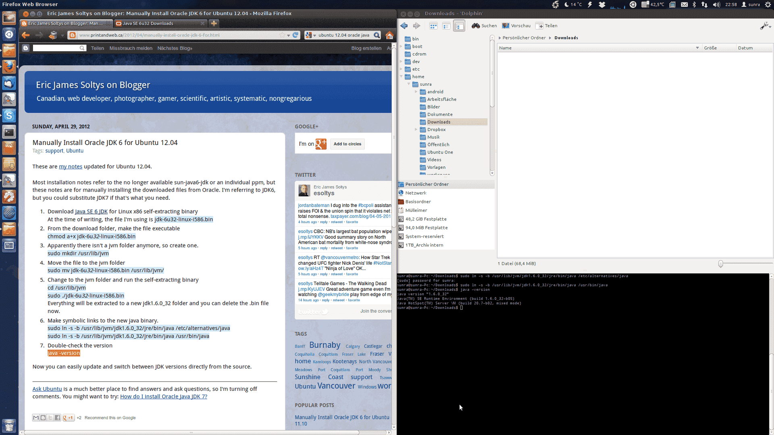Collapse the sunra folder in tree
This screenshot has height=435, width=774.
409,84
